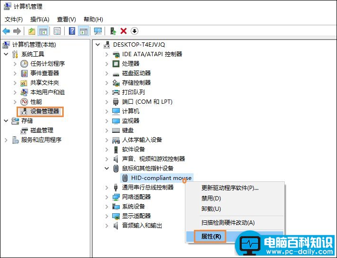This screenshot has height=258, width=337.
Task: Toggle the Show/Hide Action Pane icon
Action: point(83,31)
